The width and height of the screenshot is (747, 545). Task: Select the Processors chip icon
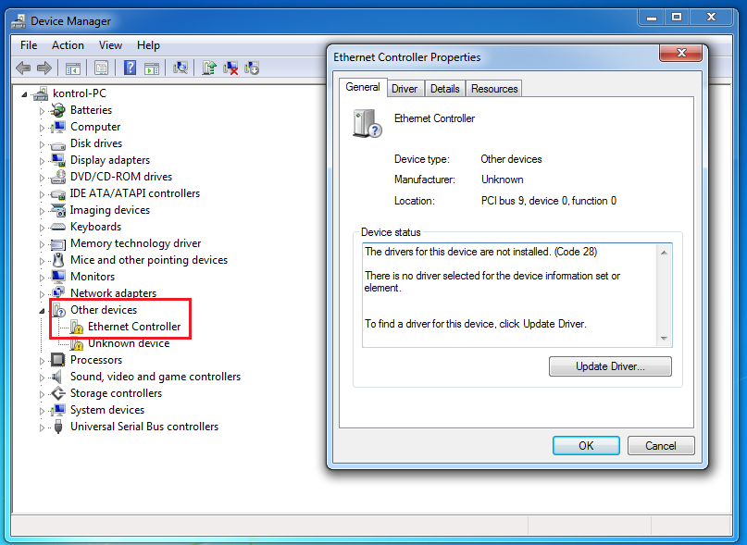click(x=57, y=360)
